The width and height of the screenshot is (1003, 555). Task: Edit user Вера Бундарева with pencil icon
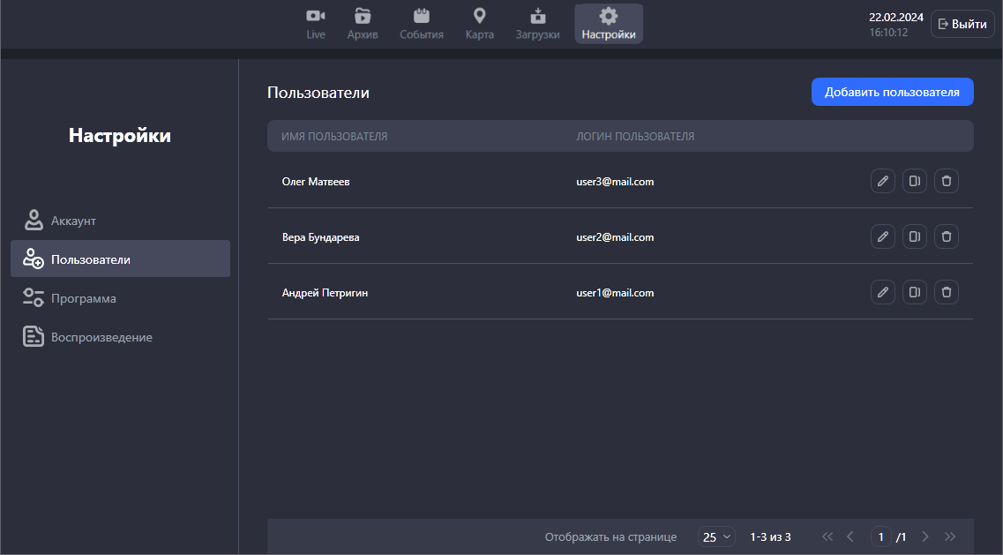[882, 236]
